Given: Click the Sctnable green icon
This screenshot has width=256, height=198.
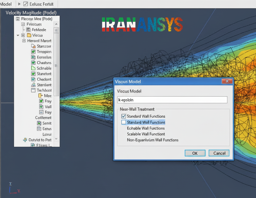Looking at the screenshot, I should pyautogui.click(x=33, y=68).
